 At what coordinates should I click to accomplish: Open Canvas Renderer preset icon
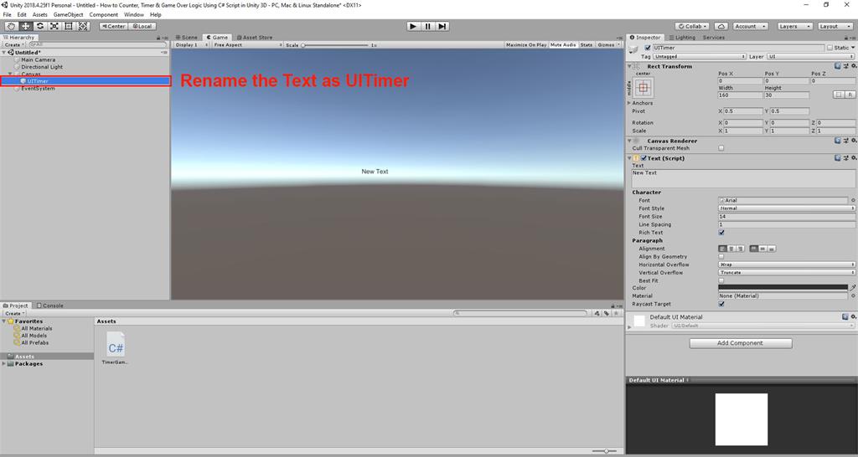[x=846, y=141]
